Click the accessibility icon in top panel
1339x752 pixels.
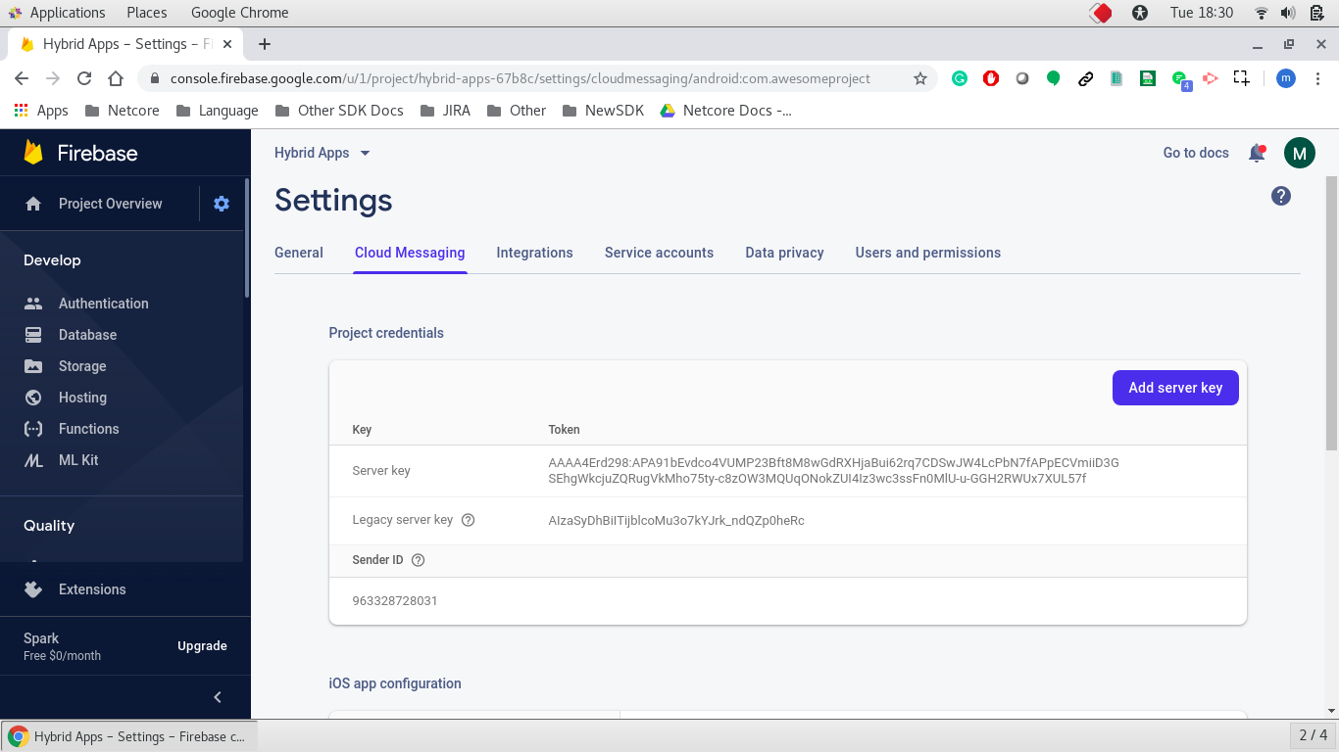coord(1139,13)
